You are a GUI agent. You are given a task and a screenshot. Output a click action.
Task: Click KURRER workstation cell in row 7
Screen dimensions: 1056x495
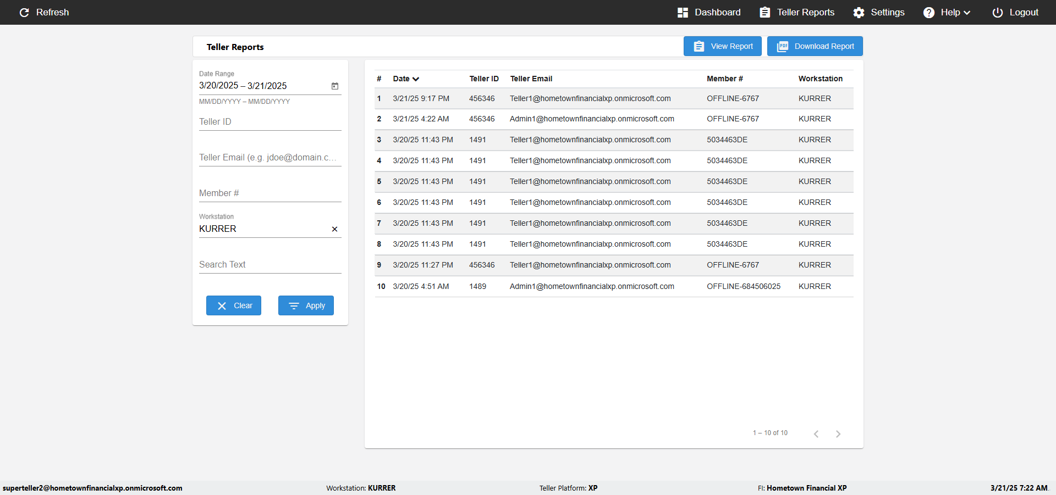(815, 223)
